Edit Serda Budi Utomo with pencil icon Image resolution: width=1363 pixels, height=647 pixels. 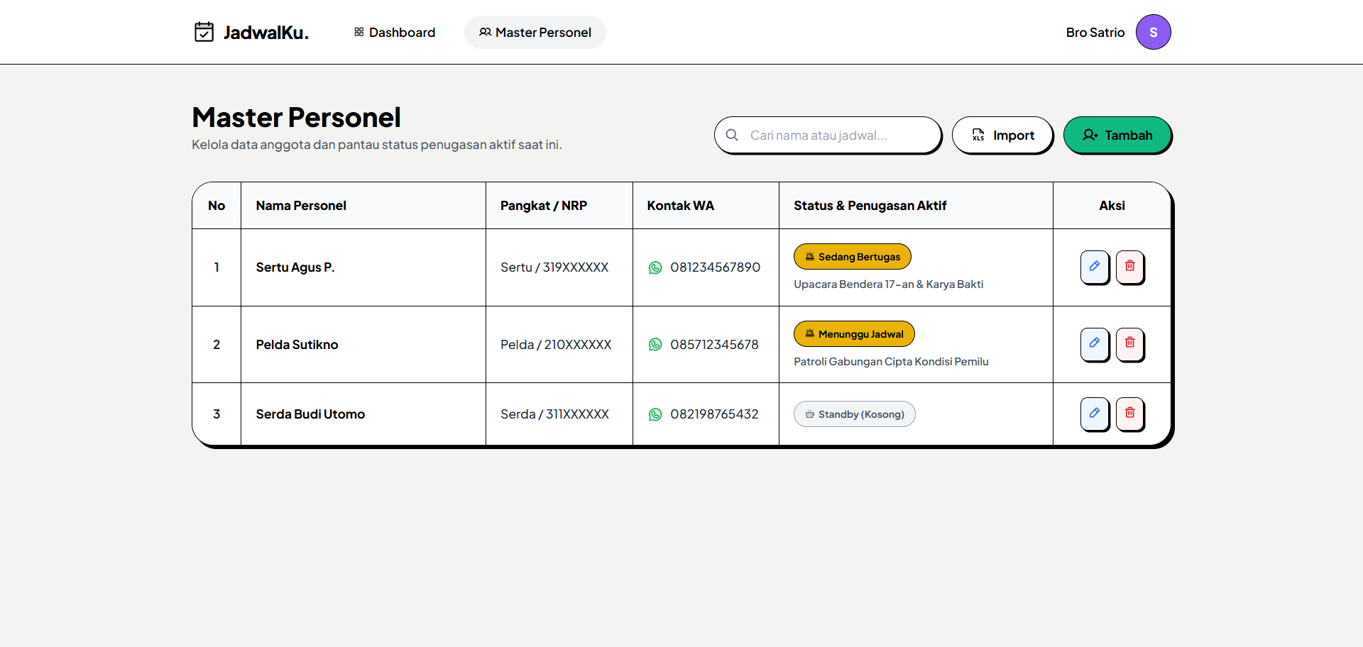(1095, 414)
